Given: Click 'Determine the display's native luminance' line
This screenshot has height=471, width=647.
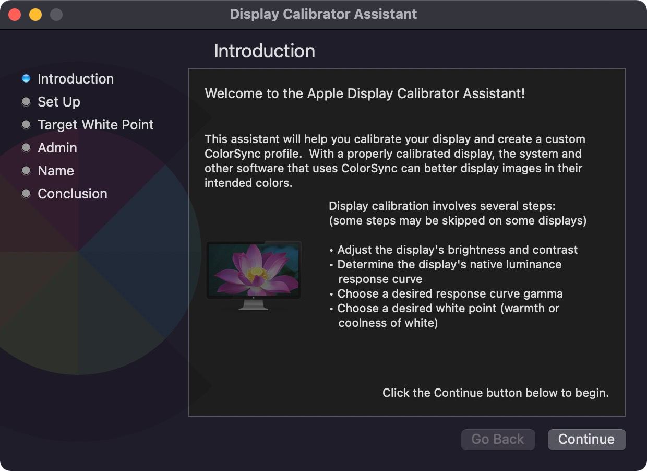Looking at the screenshot, I should point(446,264).
